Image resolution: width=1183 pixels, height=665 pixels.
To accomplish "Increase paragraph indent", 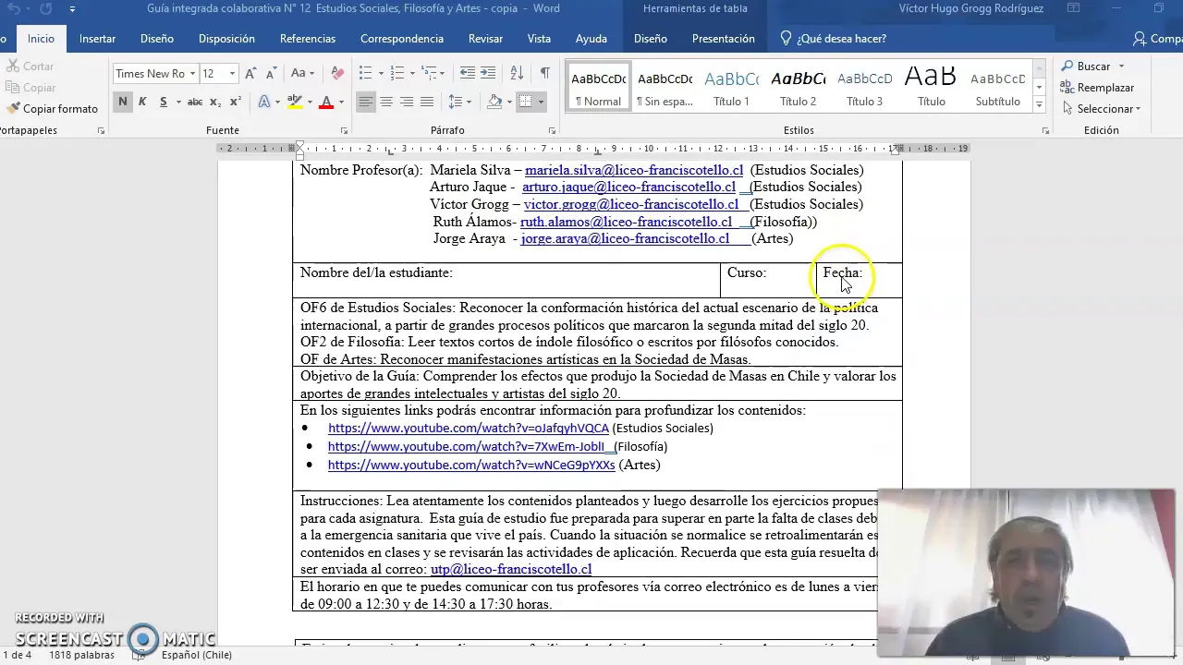I will [x=488, y=73].
